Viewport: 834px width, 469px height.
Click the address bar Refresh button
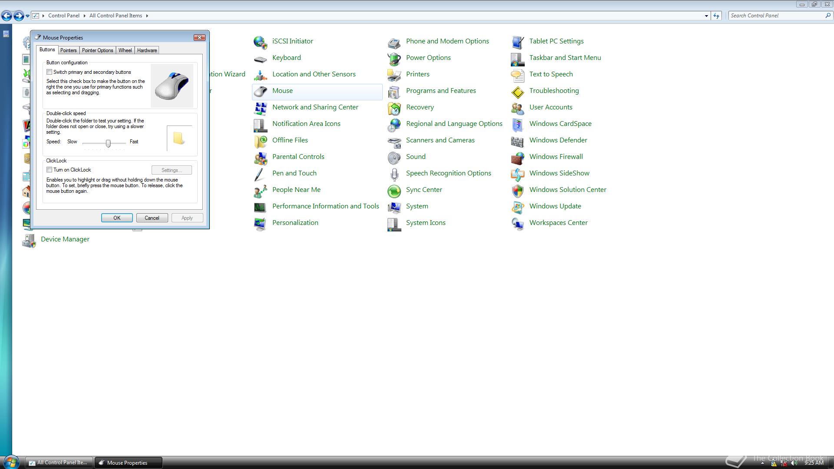[716, 16]
